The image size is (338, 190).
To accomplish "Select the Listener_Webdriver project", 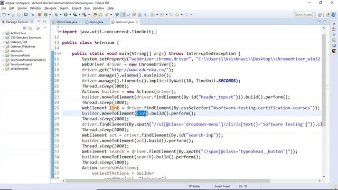I will tap(23, 46).
